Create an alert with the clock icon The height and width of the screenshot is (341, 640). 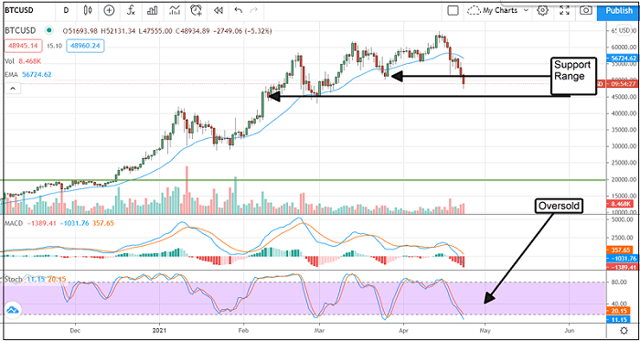(197, 11)
